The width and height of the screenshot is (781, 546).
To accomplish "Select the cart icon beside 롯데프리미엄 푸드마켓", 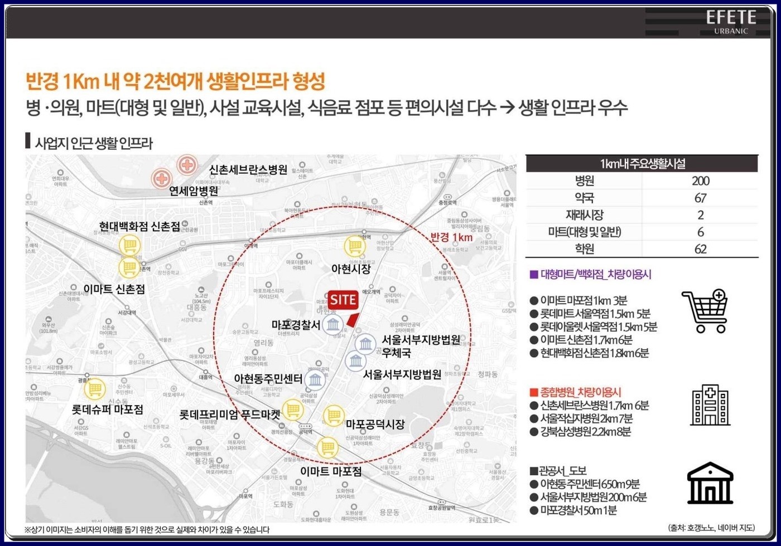I will [x=293, y=411].
